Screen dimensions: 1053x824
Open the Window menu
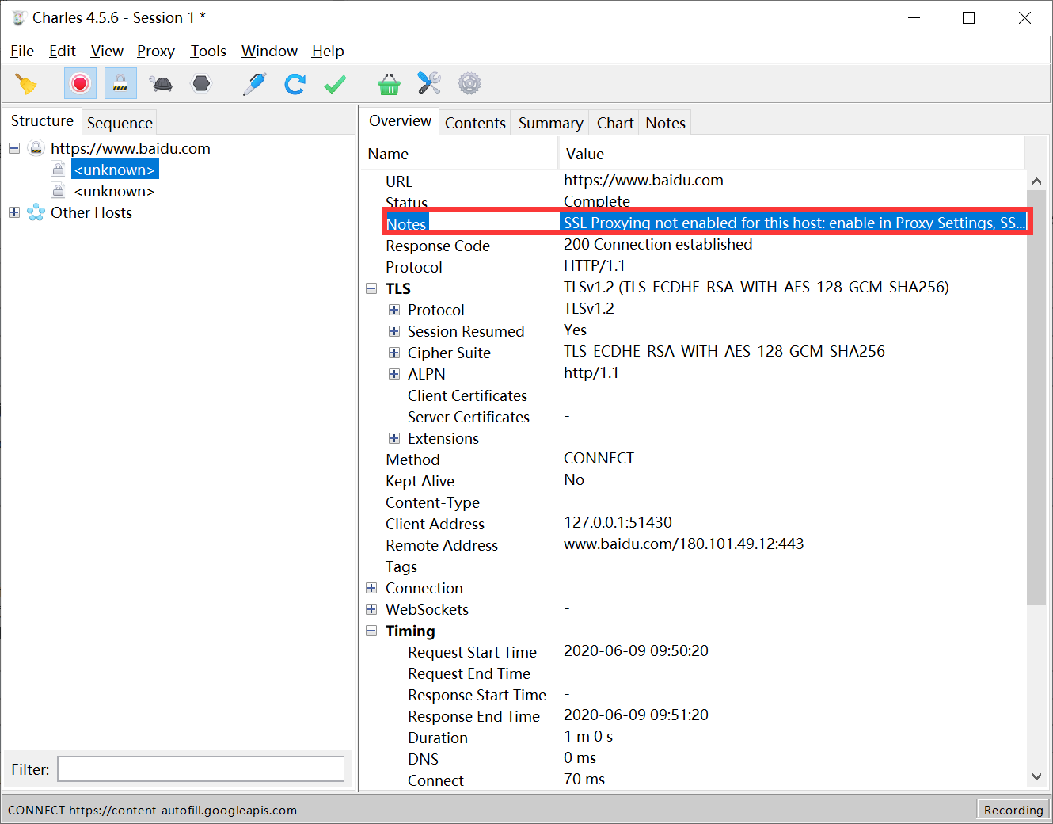pos(269,51)
